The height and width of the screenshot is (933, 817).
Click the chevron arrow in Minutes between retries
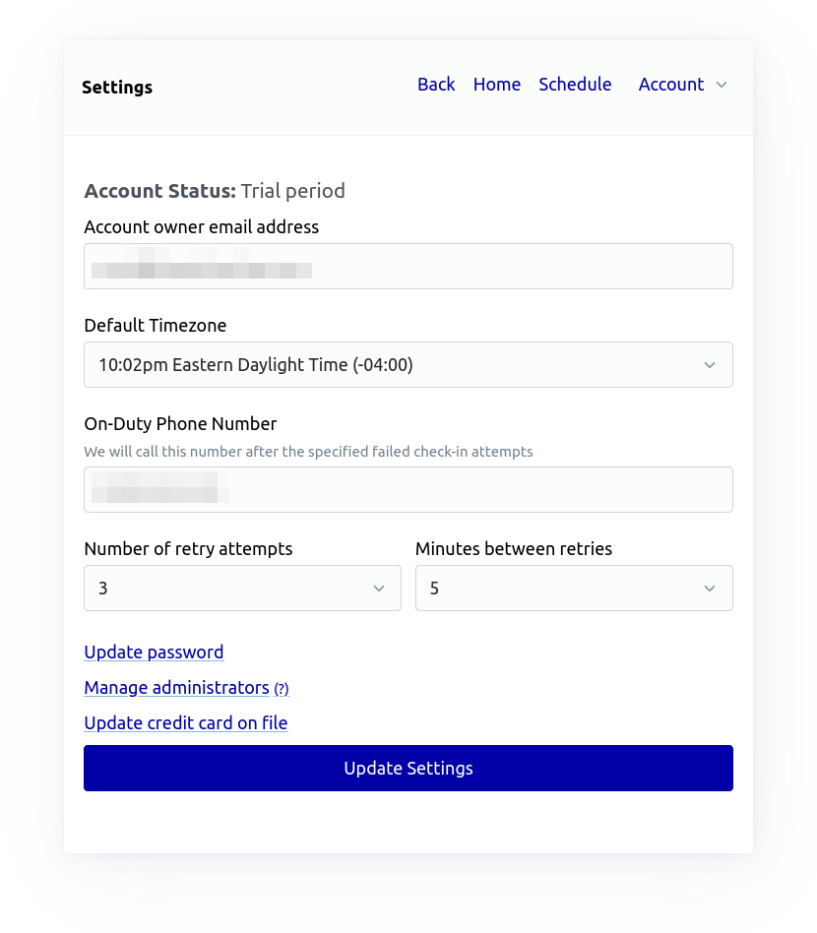tap(710, 589)
